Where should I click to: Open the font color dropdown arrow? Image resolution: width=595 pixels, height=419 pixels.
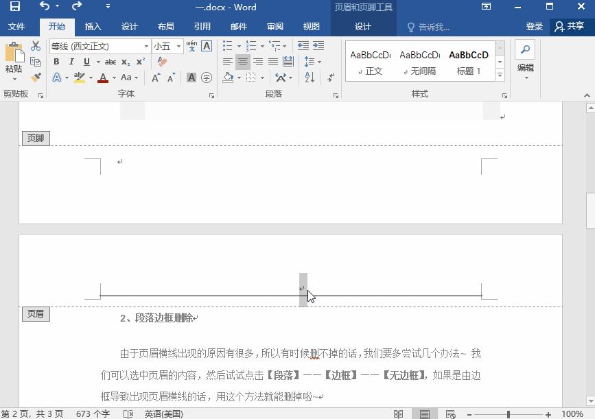(x=113, y=77)
